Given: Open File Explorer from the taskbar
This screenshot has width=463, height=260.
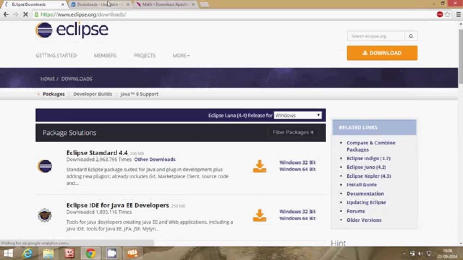Looking at the screenshot, I should [x=48, y=253].
